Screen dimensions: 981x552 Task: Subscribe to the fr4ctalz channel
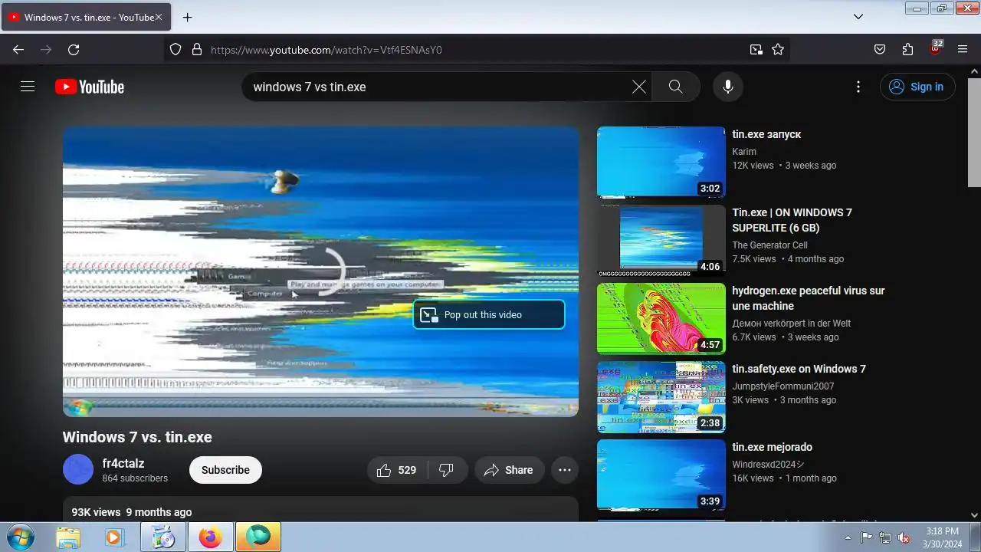coord(225,470)
